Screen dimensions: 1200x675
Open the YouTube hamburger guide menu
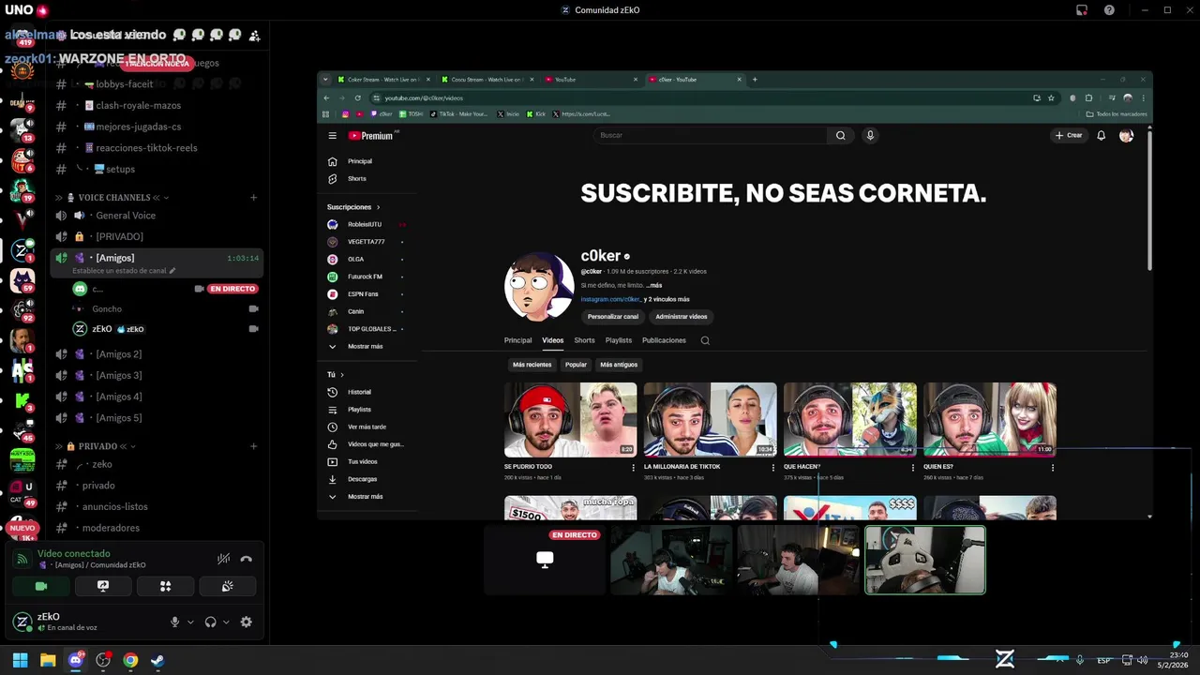332,135
